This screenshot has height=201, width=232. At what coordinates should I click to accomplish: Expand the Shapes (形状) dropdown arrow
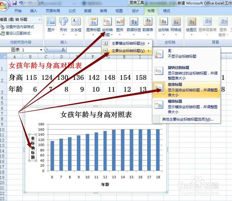tap(64, 35)
